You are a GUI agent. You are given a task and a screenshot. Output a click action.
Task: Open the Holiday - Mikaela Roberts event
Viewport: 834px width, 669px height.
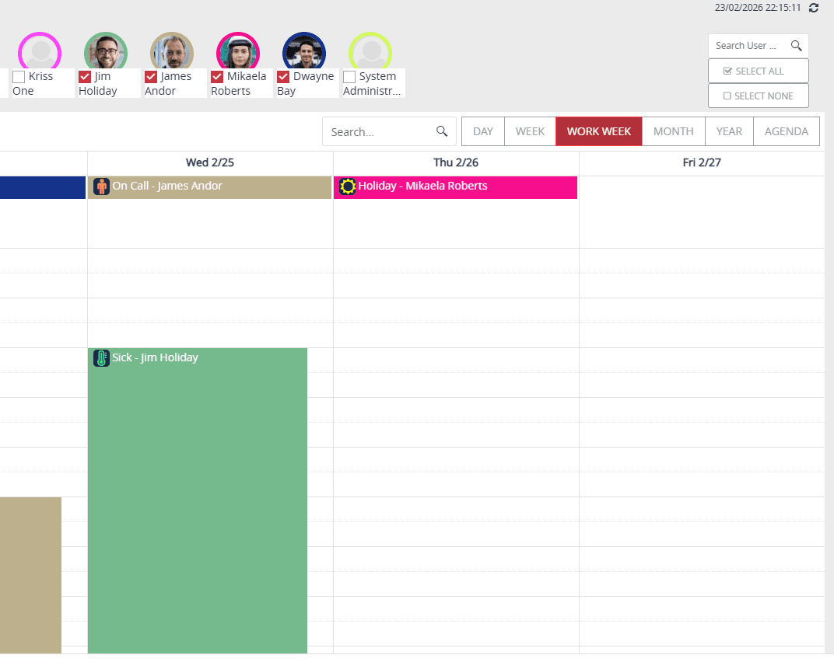[x=455, y=187]
